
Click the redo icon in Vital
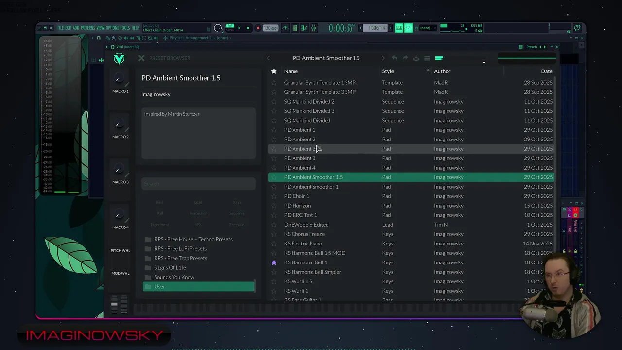point(405,58)
